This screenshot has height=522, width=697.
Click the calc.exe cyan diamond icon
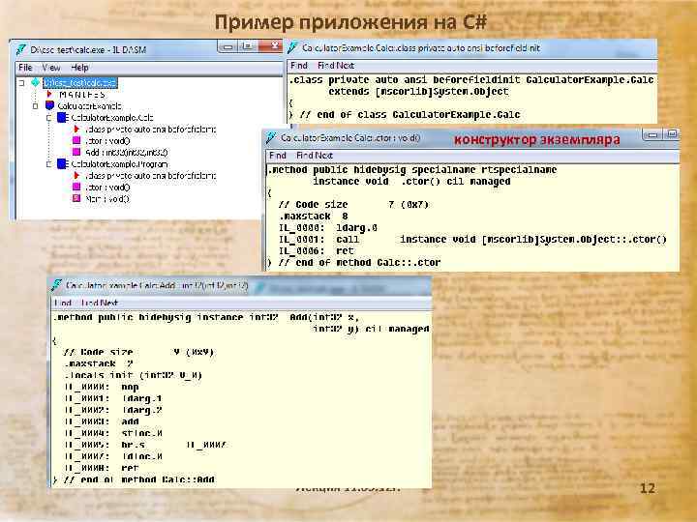pos(35,82)
